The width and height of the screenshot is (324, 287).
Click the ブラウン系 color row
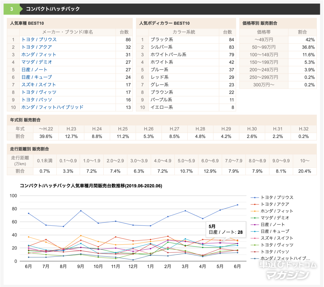(x=186, y=92)
